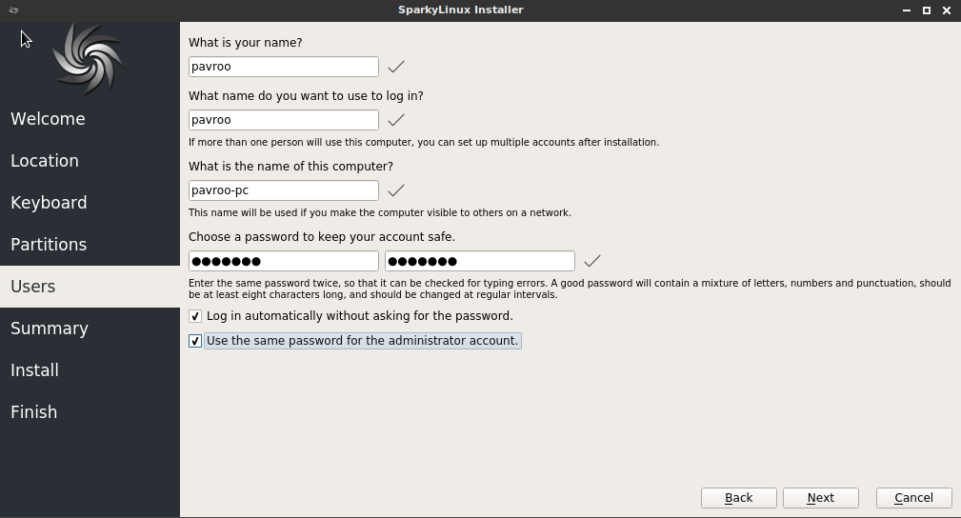Uncheck same password for administrator account
The image size is (961, 518).
pyautogui.click(x=195, y=341)
